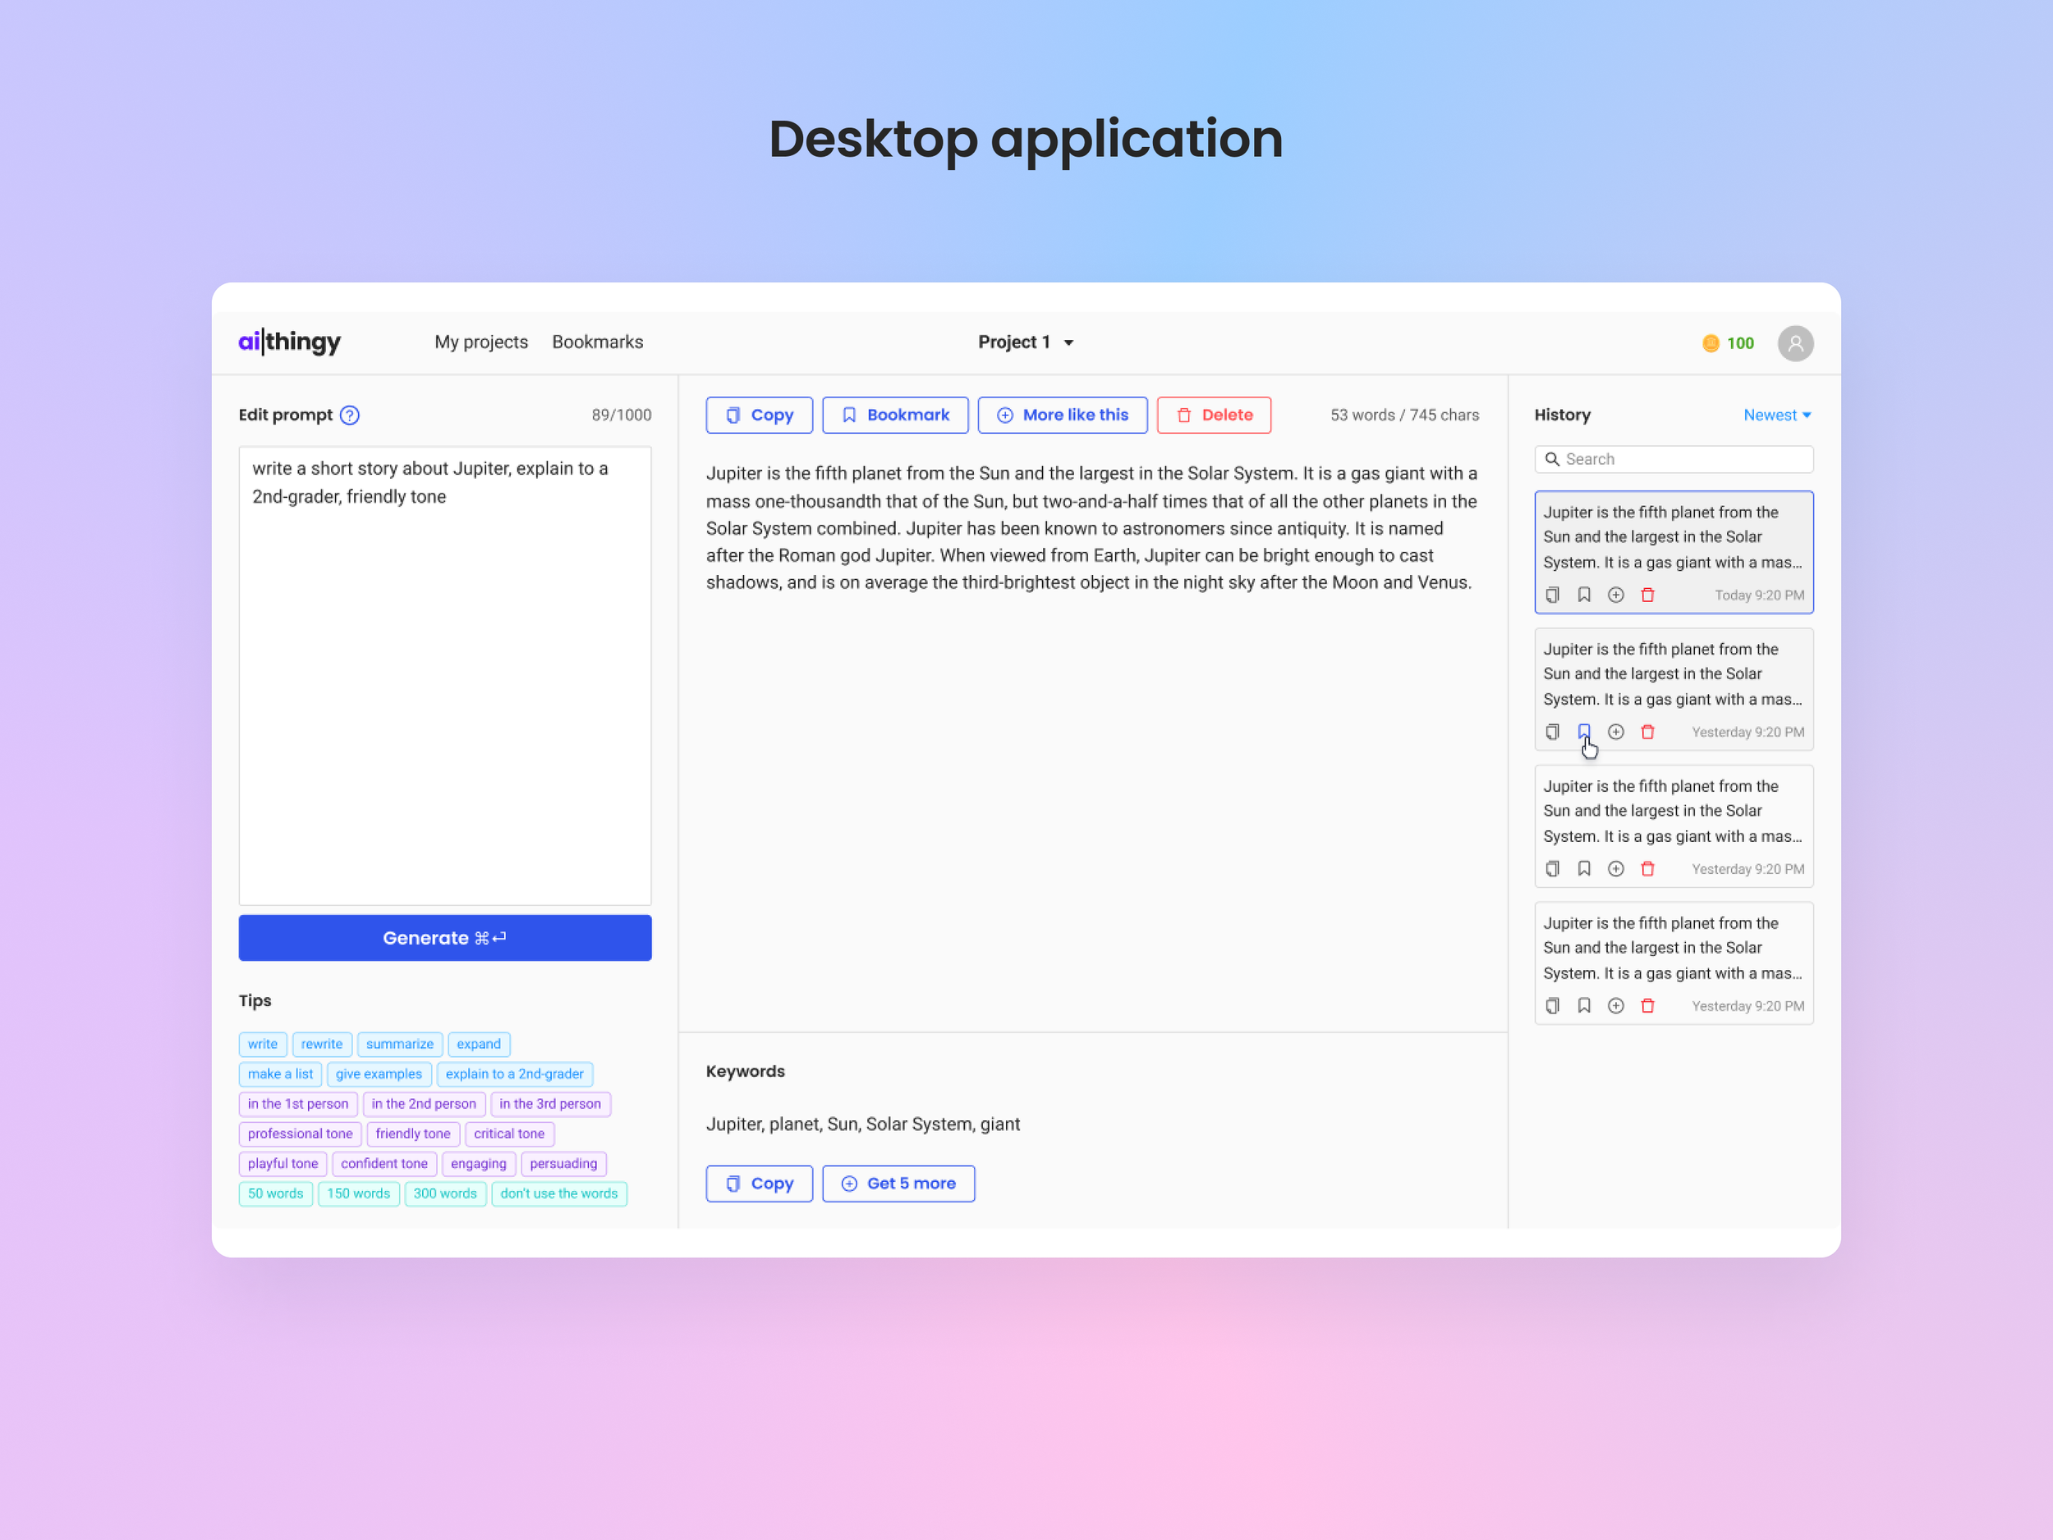Add the 'summarize' tip tag
Screen dimensions: 2053x1540
click(x=400, y=1044)
